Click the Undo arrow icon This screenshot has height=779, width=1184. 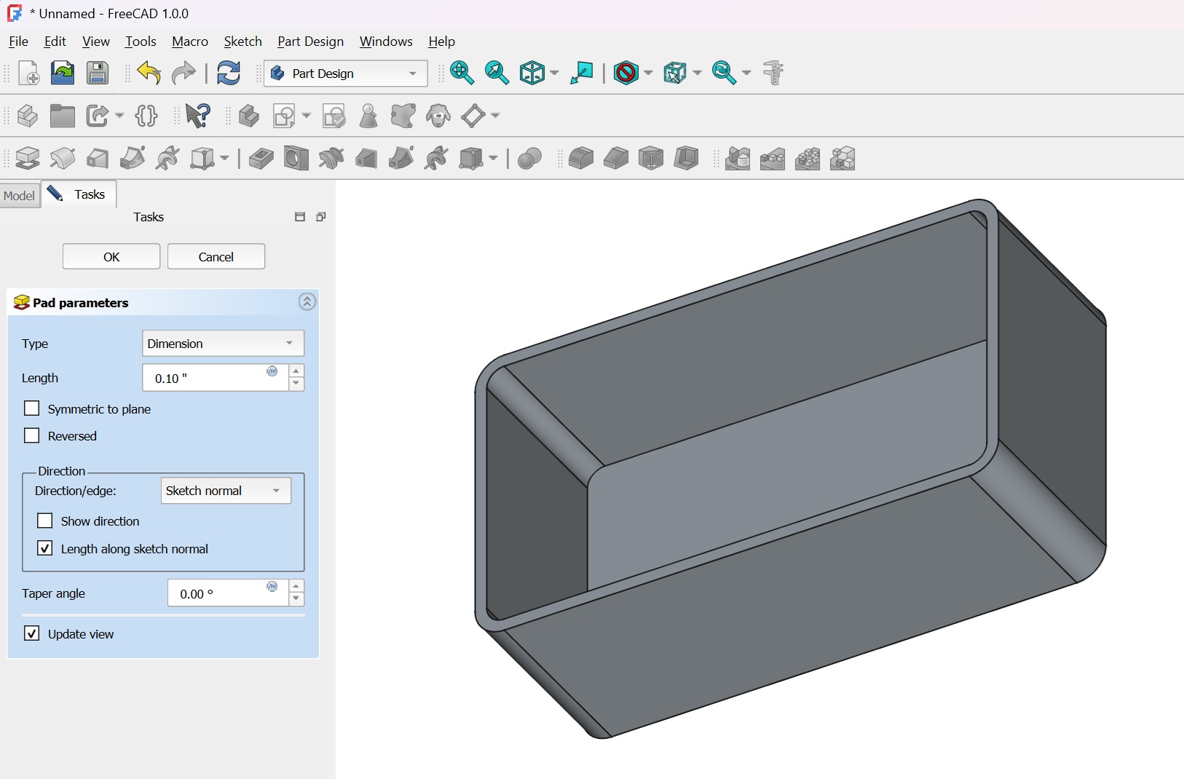tap(149, 74)
